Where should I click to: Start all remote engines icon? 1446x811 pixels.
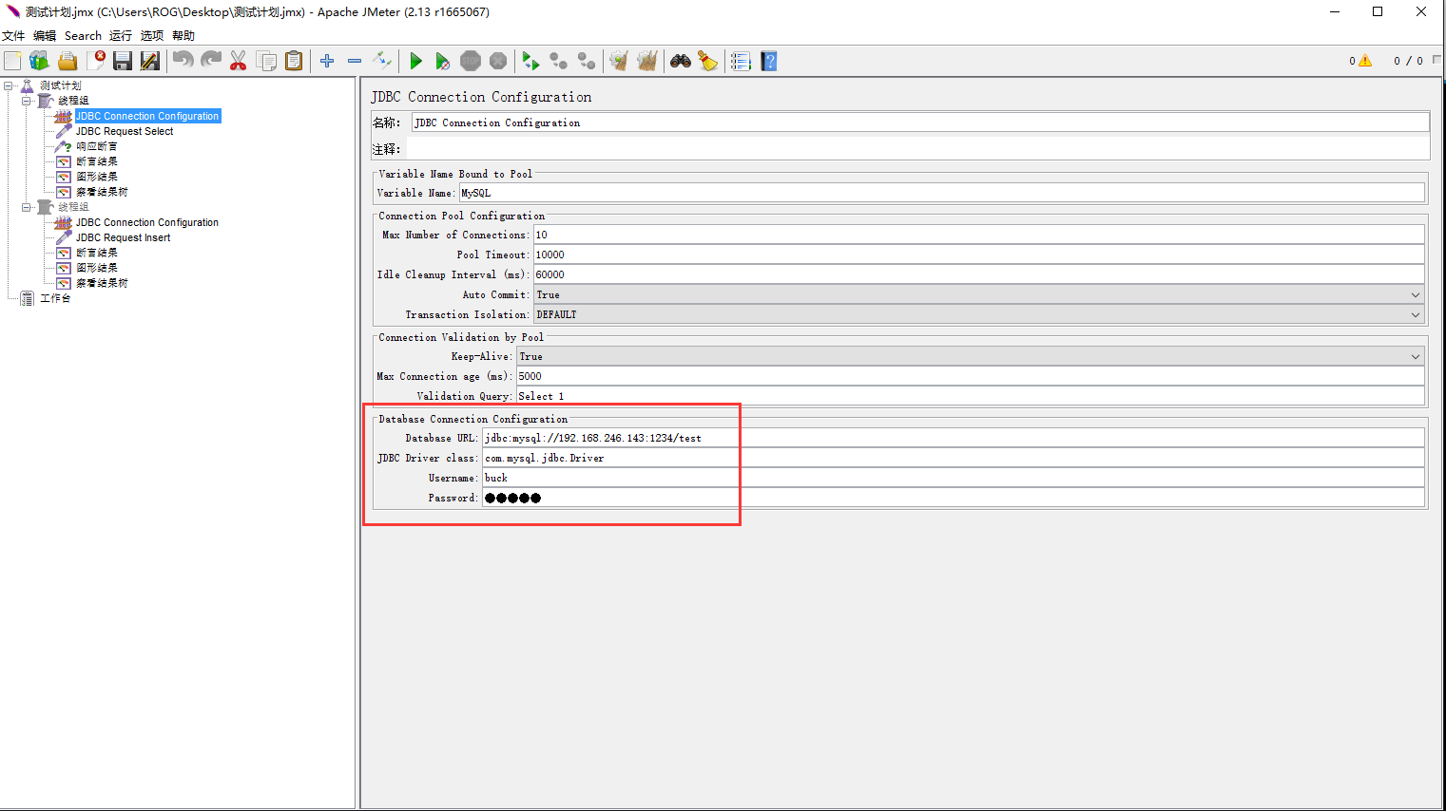[x=530, y=61]
